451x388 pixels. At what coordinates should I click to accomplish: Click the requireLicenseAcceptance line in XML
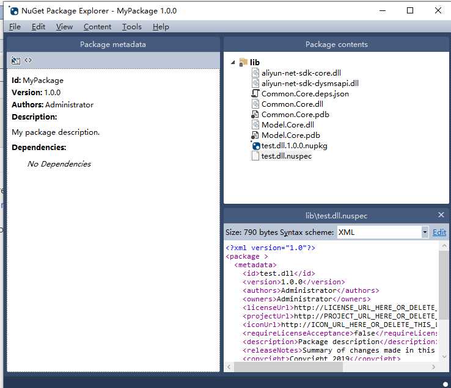point(340,333)
